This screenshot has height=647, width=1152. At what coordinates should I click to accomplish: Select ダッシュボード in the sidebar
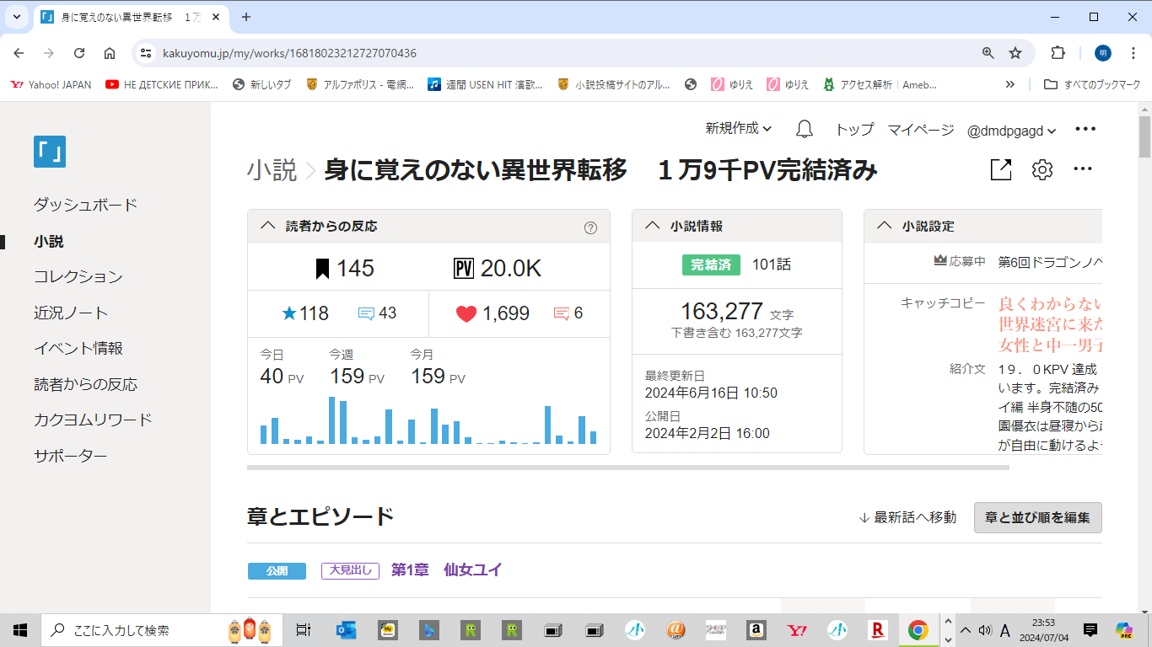(85, 205)
